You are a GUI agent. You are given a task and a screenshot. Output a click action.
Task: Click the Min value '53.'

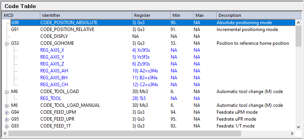174,43
